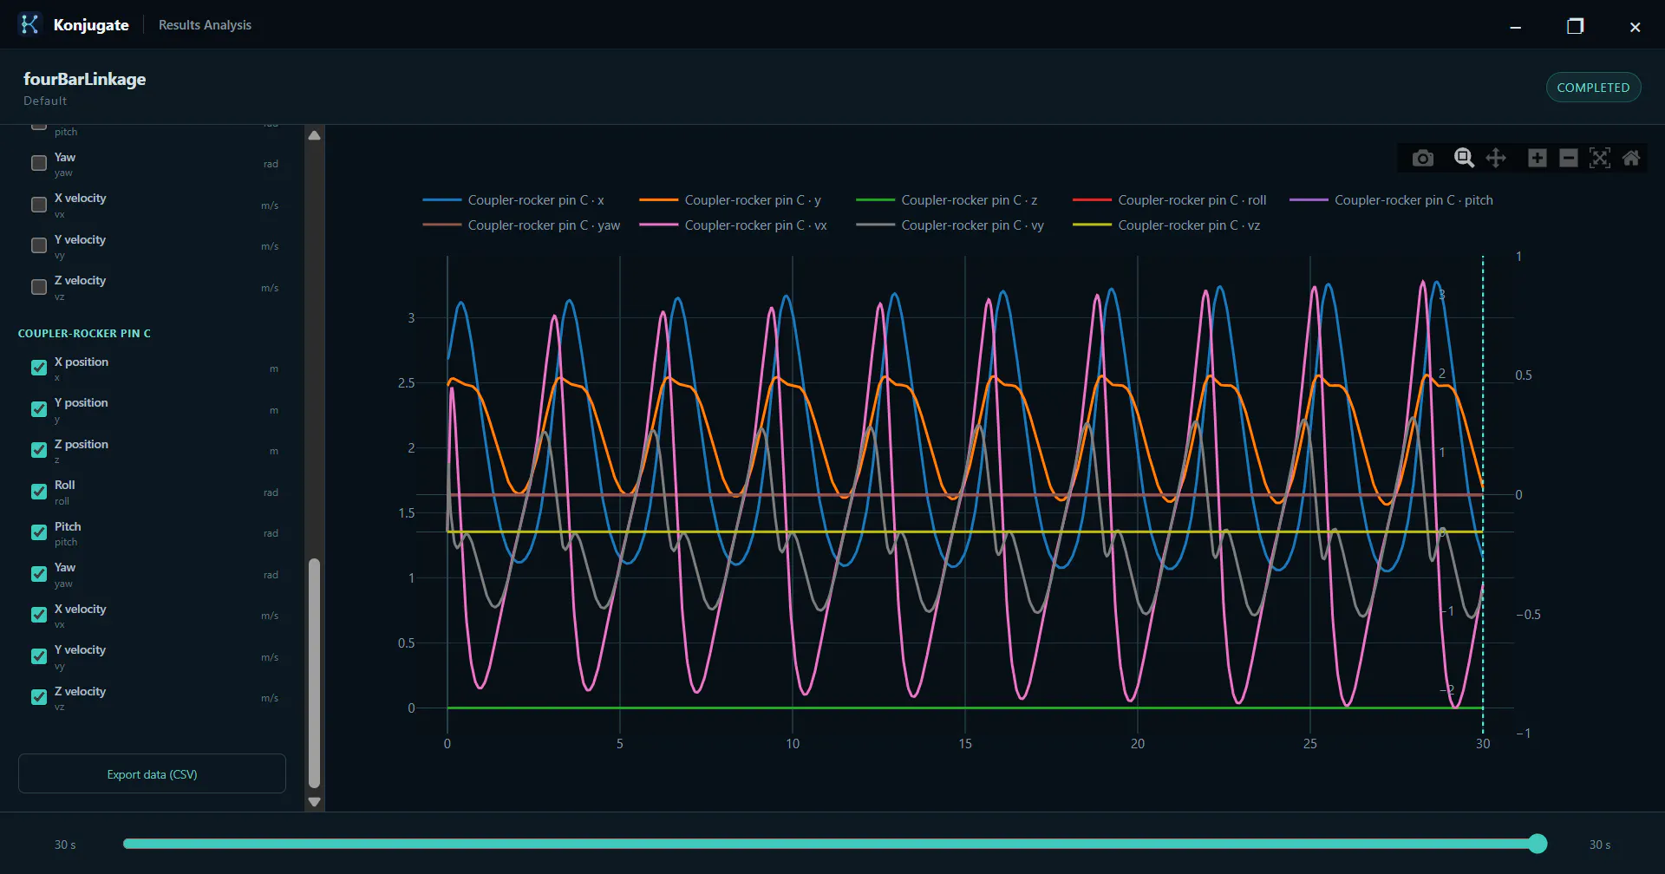This screenshot has width=1665, height=874.
Task: Toggle the checked Yaw checkbox
Action: point(39,574)
